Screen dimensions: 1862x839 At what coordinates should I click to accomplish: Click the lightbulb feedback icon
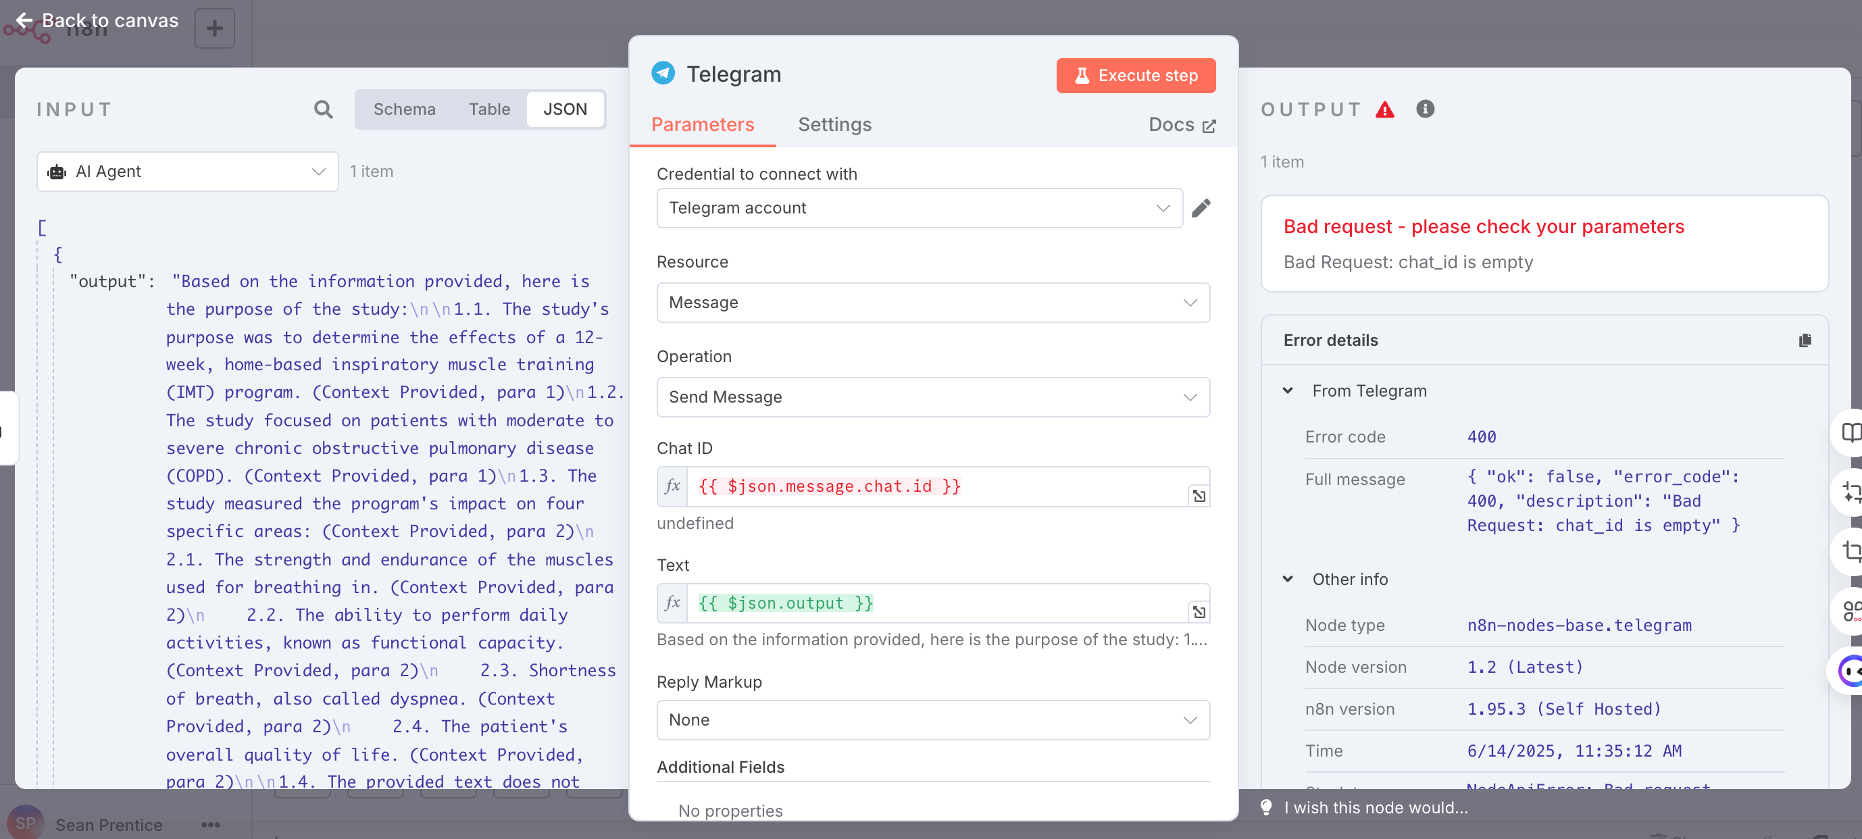point(1265,807)
